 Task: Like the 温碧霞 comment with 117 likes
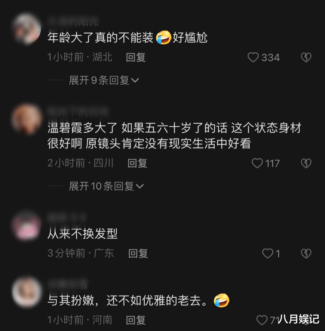tap(257, 163)
